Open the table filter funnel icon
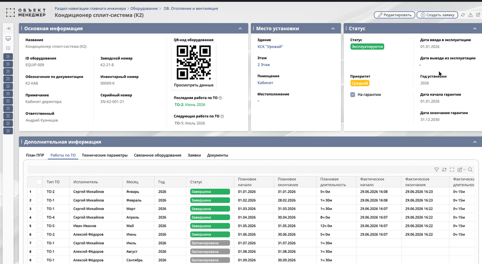 point(436,170)
